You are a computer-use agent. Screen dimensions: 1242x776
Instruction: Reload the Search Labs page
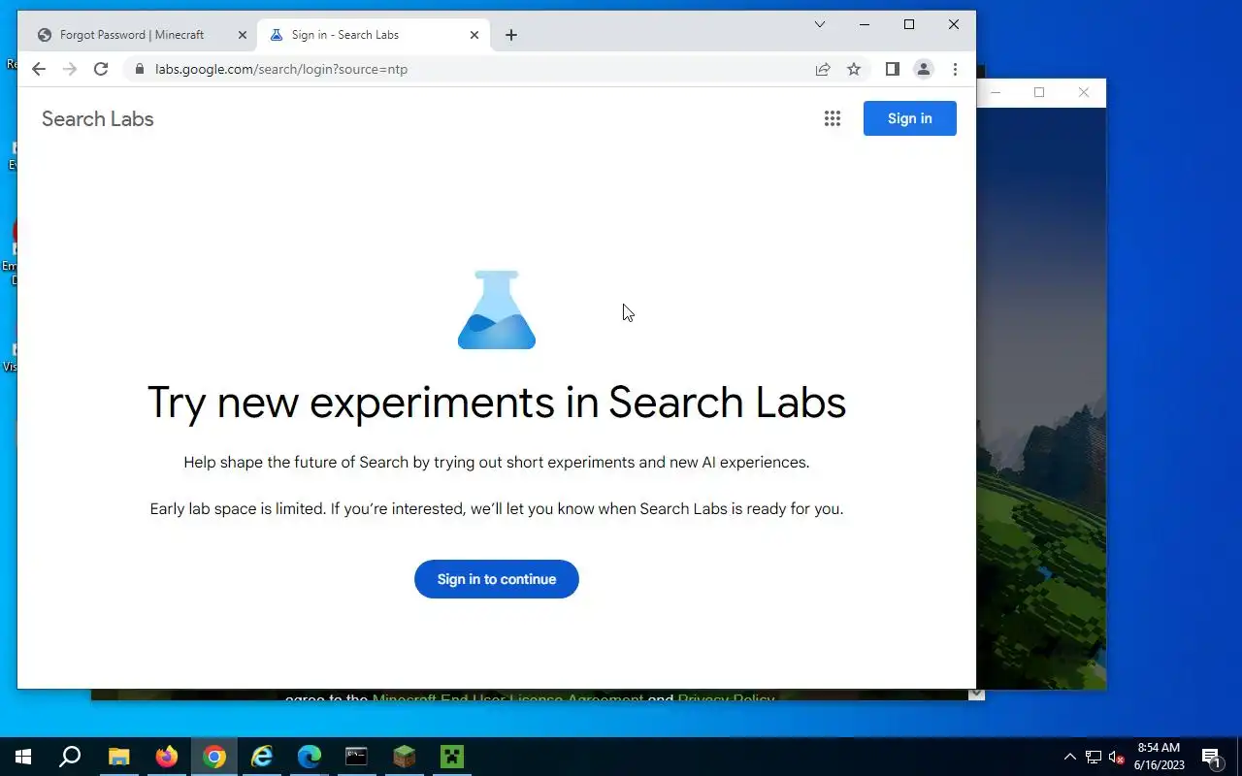click(101, 69)
